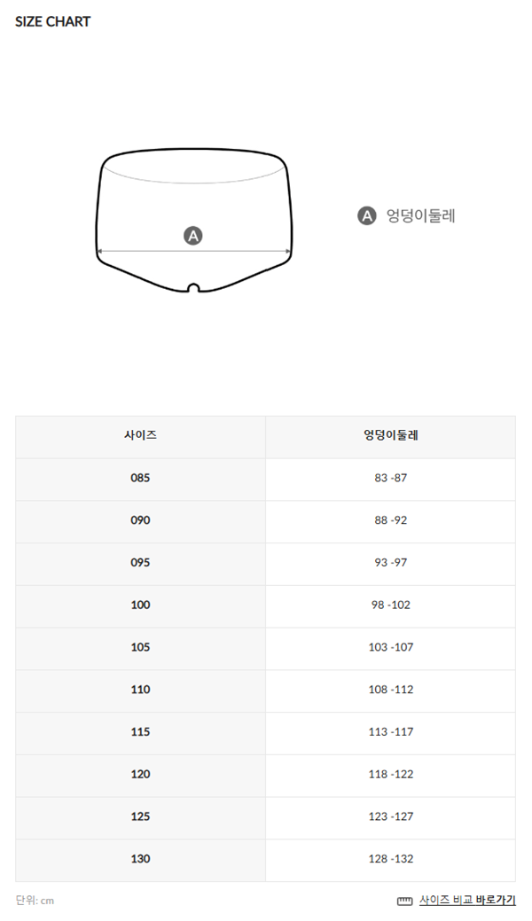The height and width of the screenshot is (921, 532).
Task: Click the 단위: cm unit note
Action: (x=35, y=901)
